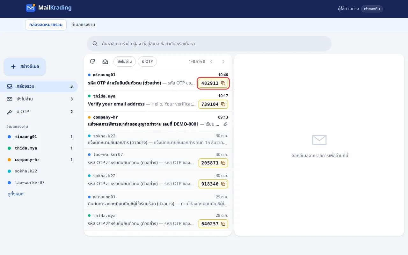
Task: Toggle the มี OTP filter chip
Action: [x=147, y=62]
